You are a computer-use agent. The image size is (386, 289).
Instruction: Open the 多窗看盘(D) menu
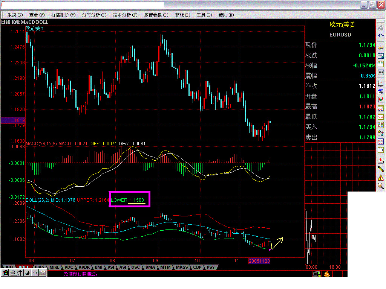click(156, 15)
